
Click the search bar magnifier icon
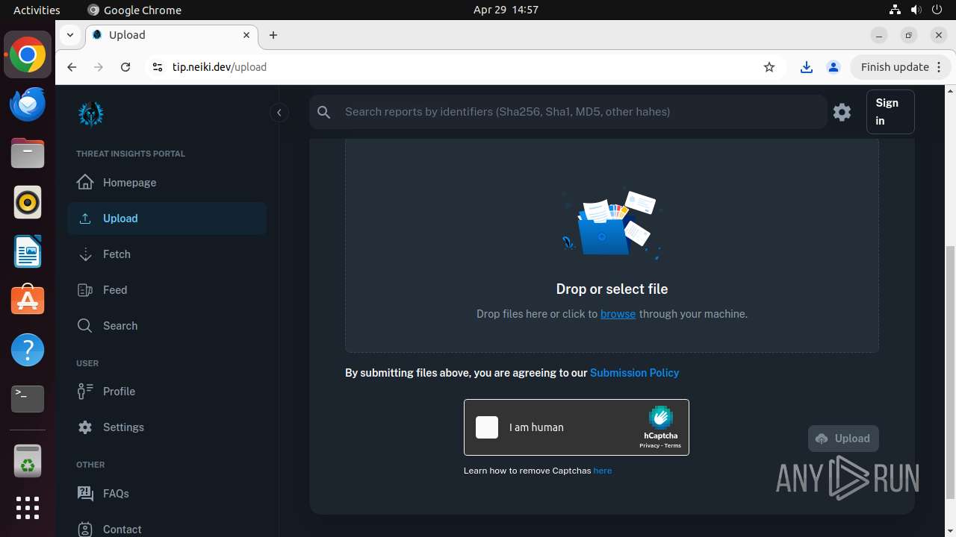tap(323, 112)
